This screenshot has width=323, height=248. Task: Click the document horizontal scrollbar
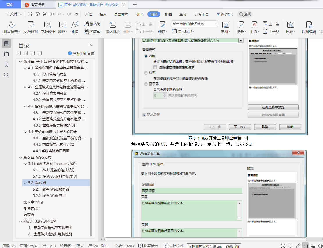click(206, 239)
